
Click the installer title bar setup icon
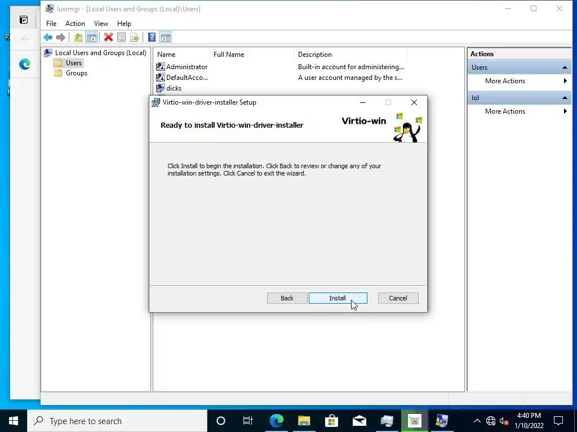pyautogui.click(x=156, y=102)
